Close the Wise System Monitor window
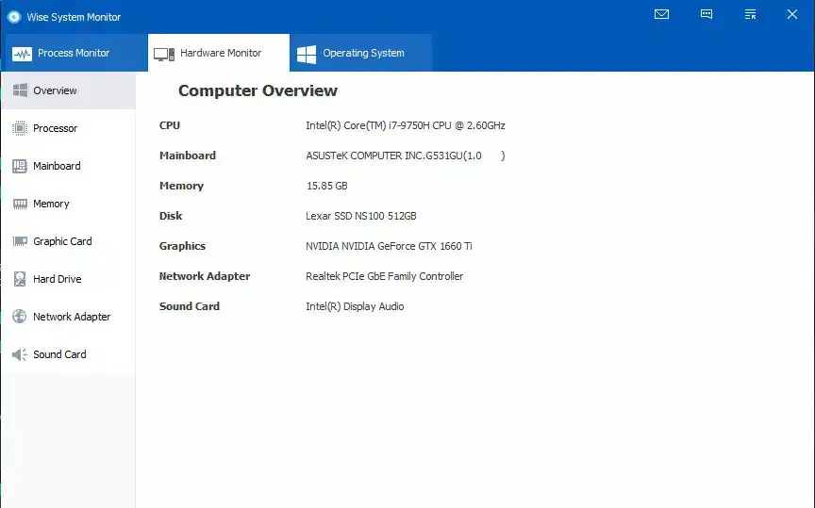The image size is (815, 508). [791, 14]
